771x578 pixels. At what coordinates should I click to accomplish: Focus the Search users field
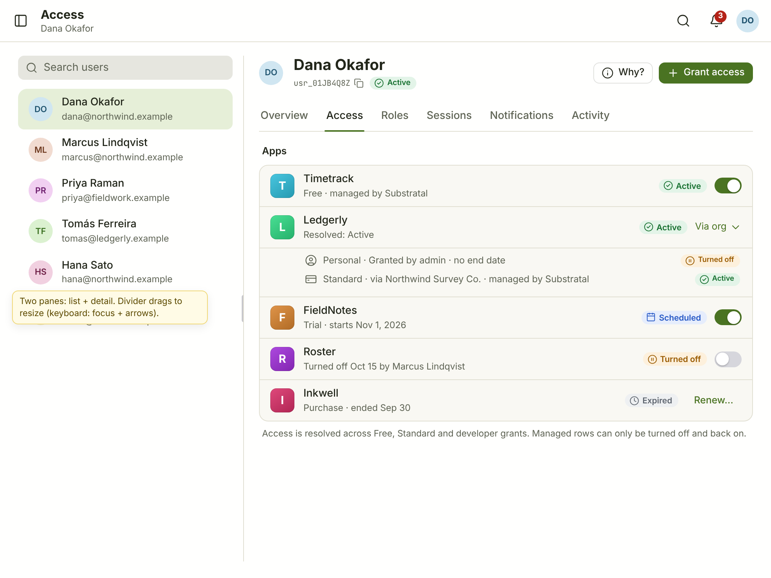(x=125, y=68)
